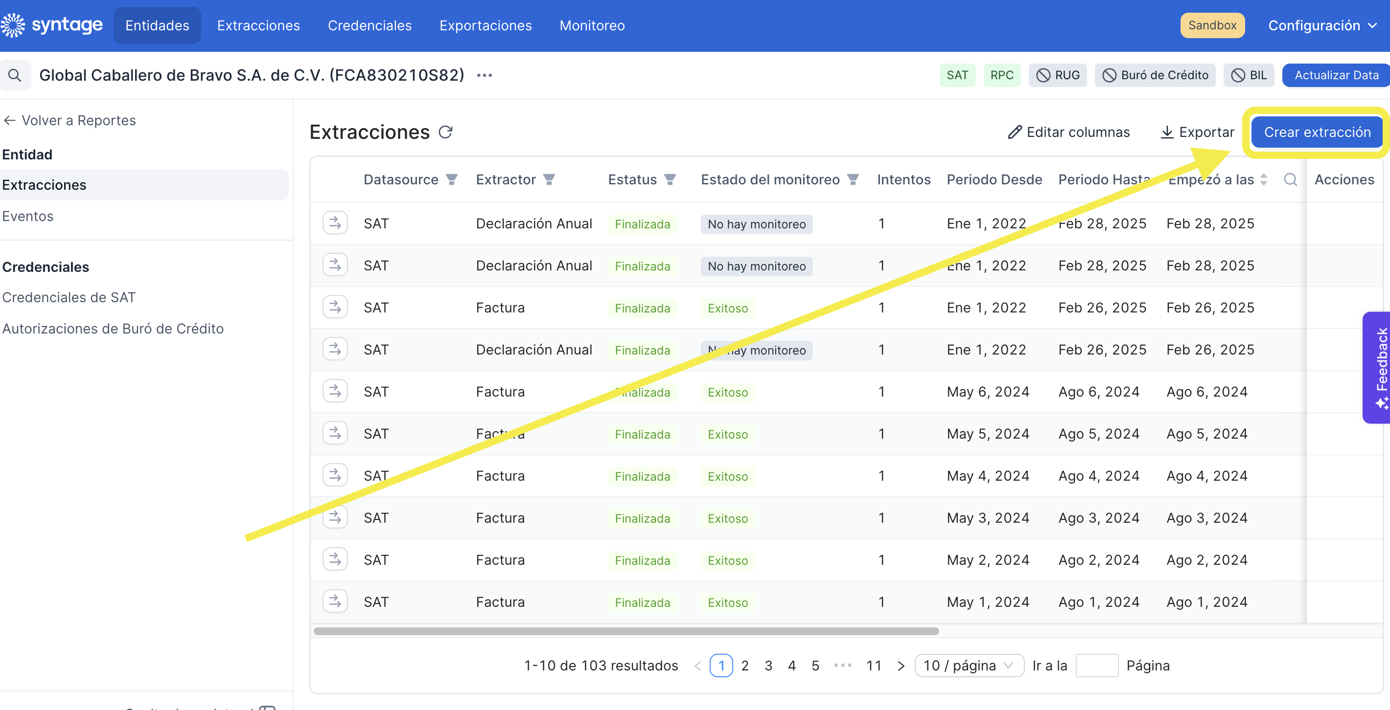
Task: Click Editar columnas
Action: tap(1068, 132)
